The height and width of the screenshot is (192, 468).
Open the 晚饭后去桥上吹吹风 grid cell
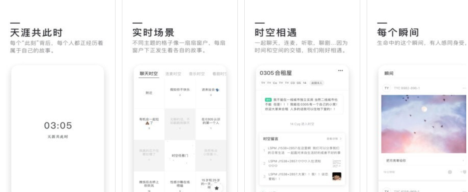[149, 183]
